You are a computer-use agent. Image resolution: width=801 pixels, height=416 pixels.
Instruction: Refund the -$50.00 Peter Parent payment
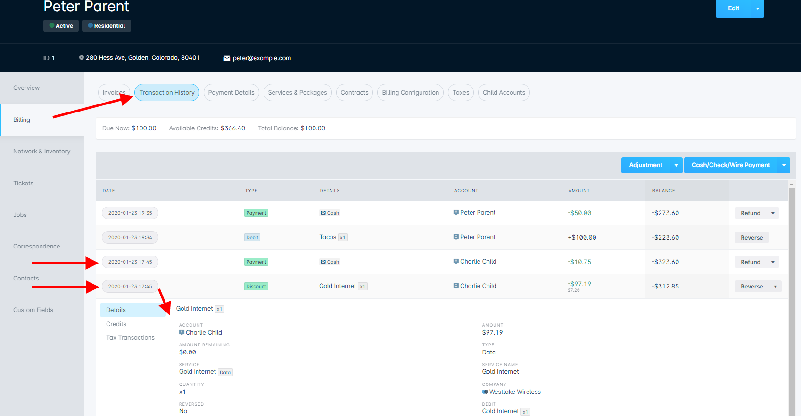coord(751,213)
